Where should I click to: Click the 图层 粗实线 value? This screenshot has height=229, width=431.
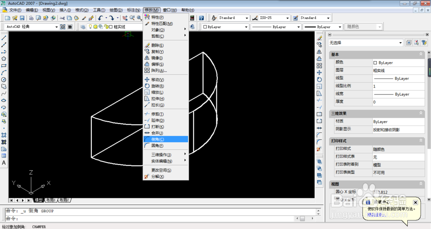pos(398,71)
